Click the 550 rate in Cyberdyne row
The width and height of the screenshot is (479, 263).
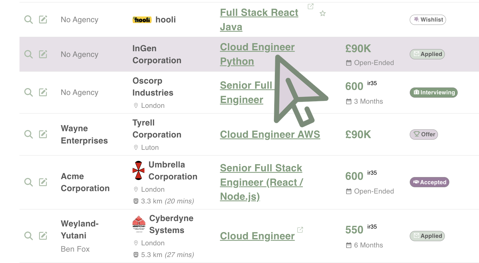click(x=354, y=230)
